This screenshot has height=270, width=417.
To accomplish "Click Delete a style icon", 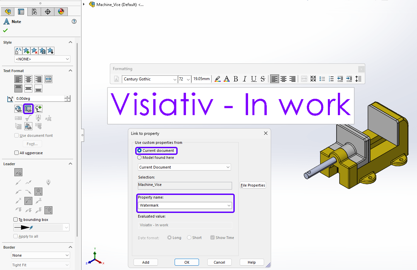I will pos(34,51).
